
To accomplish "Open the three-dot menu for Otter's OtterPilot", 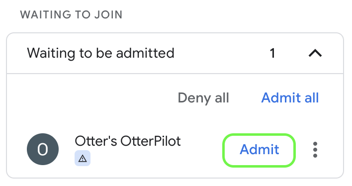I will [x=315, y=150].
